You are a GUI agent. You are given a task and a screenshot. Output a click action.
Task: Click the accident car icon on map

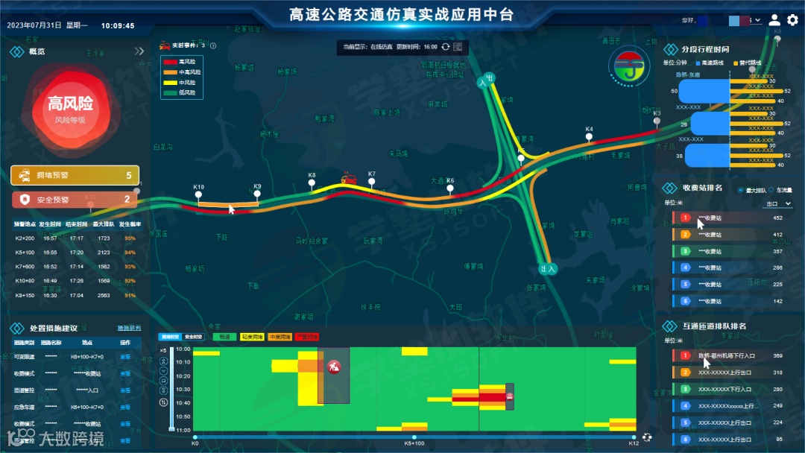[x=349, y=179]
